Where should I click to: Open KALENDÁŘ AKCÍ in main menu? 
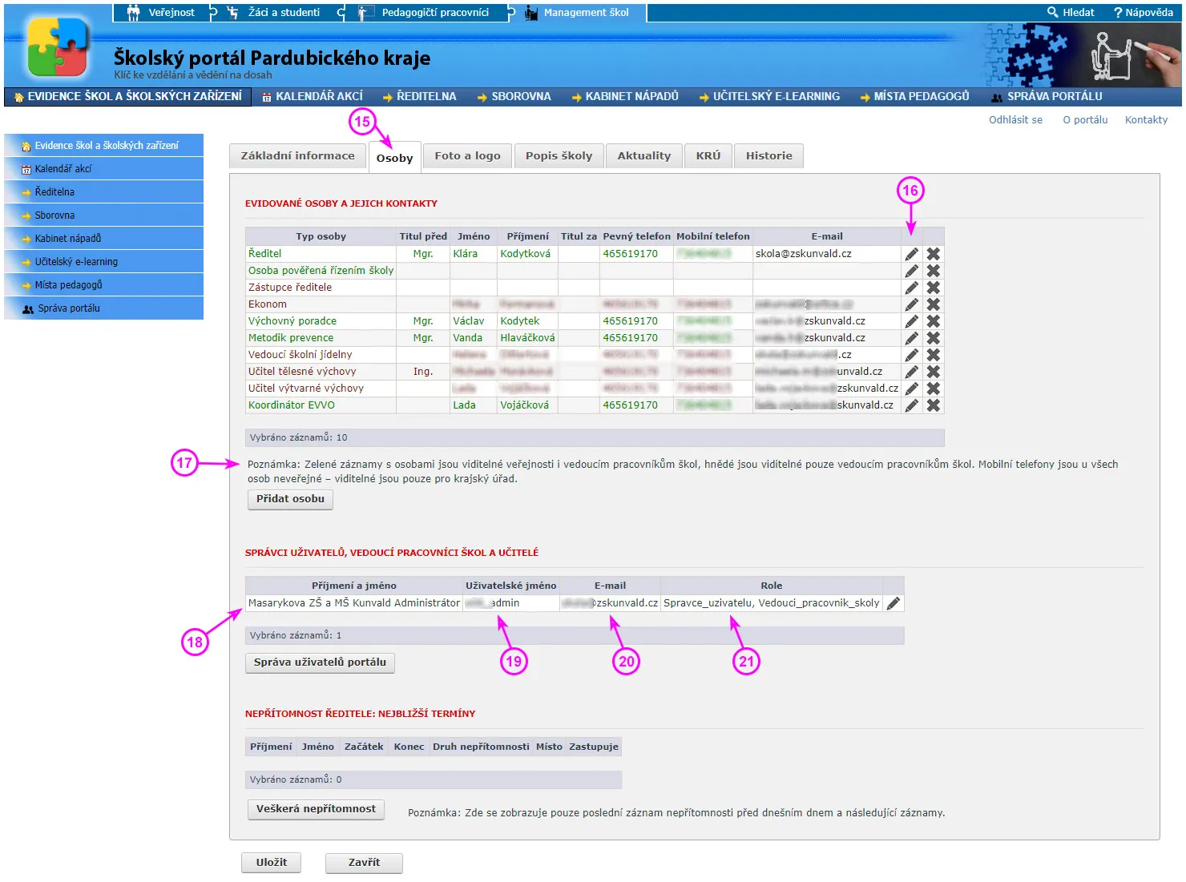[x=313, y=97]
